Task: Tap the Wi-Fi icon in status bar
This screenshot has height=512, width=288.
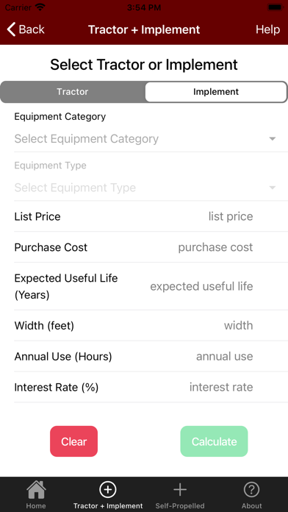Action: pyautogui.click(x=40, y=7)
